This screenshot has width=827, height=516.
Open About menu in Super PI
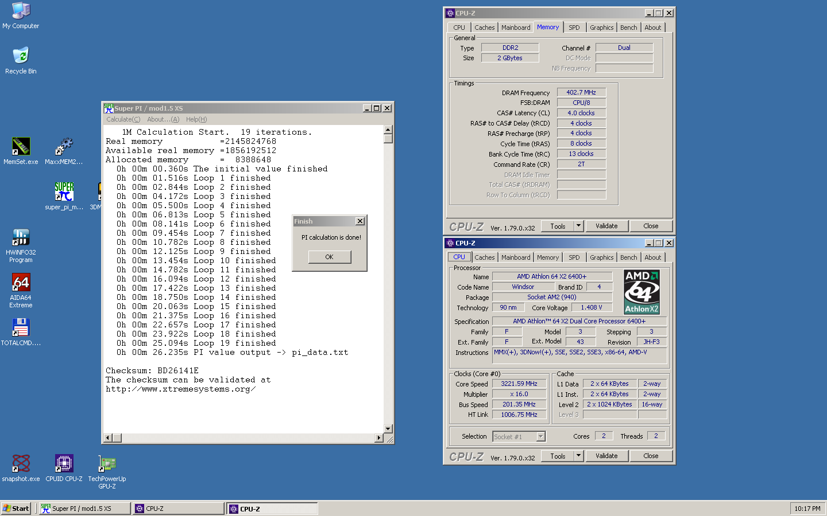[163, 119]
